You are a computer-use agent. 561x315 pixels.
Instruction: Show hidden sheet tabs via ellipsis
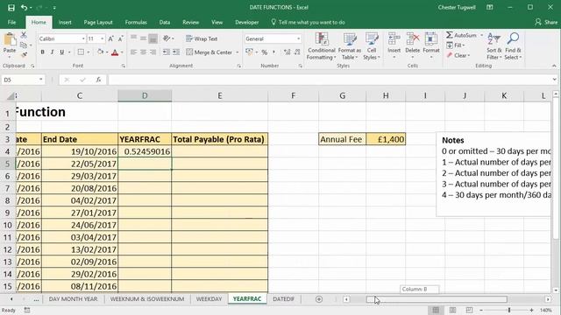coord(36,299)
